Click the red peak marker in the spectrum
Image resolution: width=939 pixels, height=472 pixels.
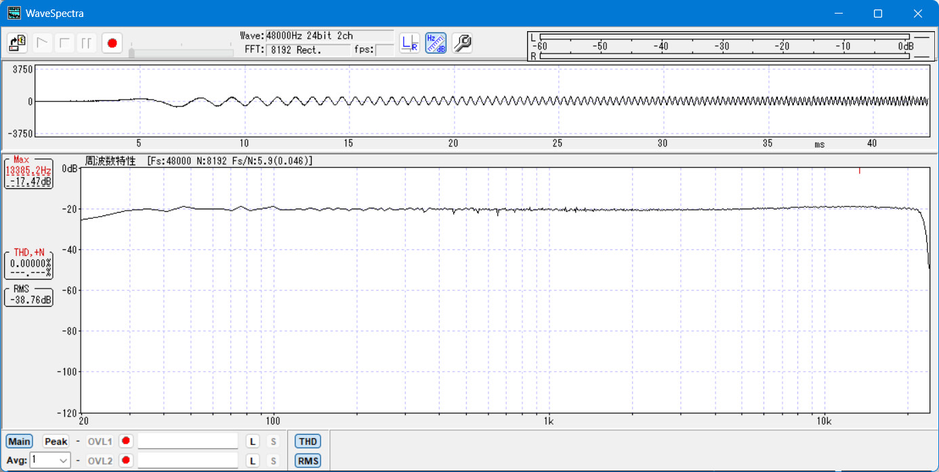pos(859,171)
